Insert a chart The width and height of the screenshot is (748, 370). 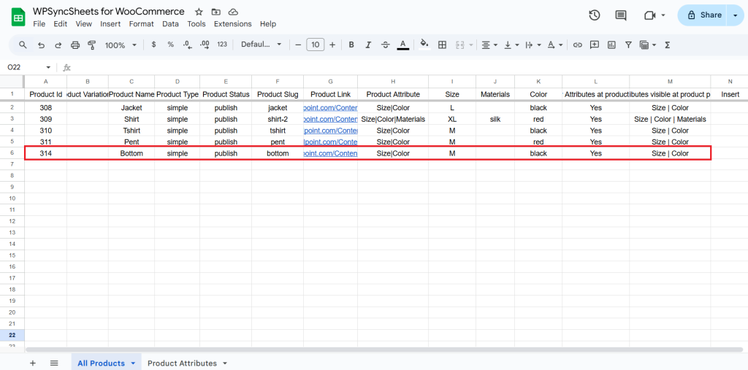pyautogui.click(x=611, y=45)
